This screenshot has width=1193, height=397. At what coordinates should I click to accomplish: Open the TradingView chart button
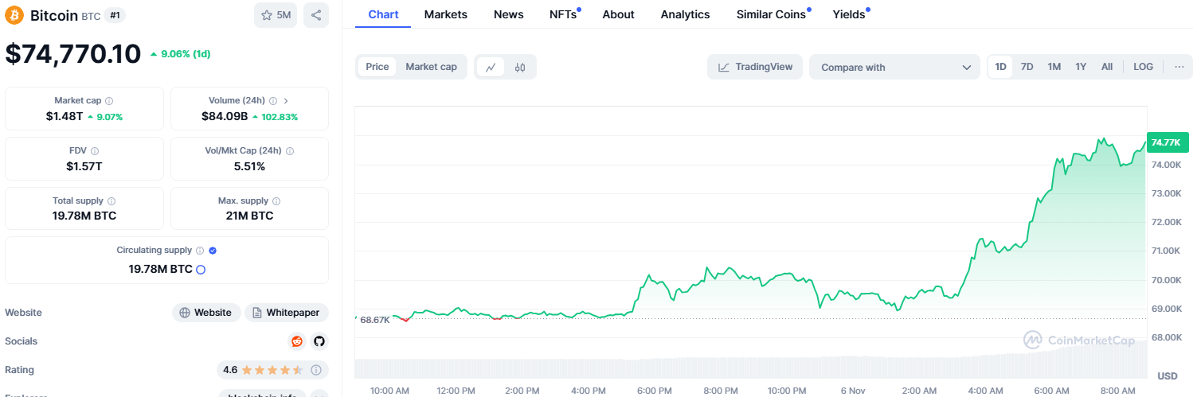coord(755,67)
